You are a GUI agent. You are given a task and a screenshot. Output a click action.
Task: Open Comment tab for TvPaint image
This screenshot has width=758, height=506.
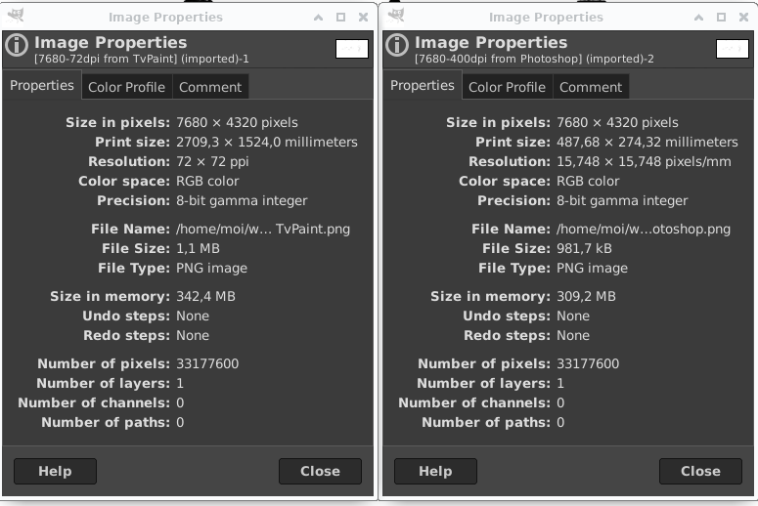210,87
